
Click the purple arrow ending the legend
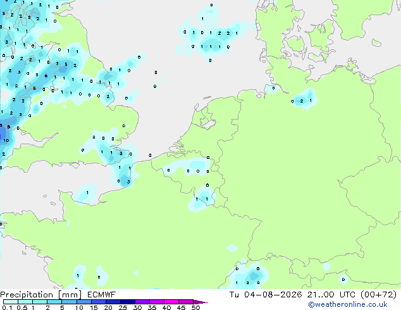[x=200, y=302]
